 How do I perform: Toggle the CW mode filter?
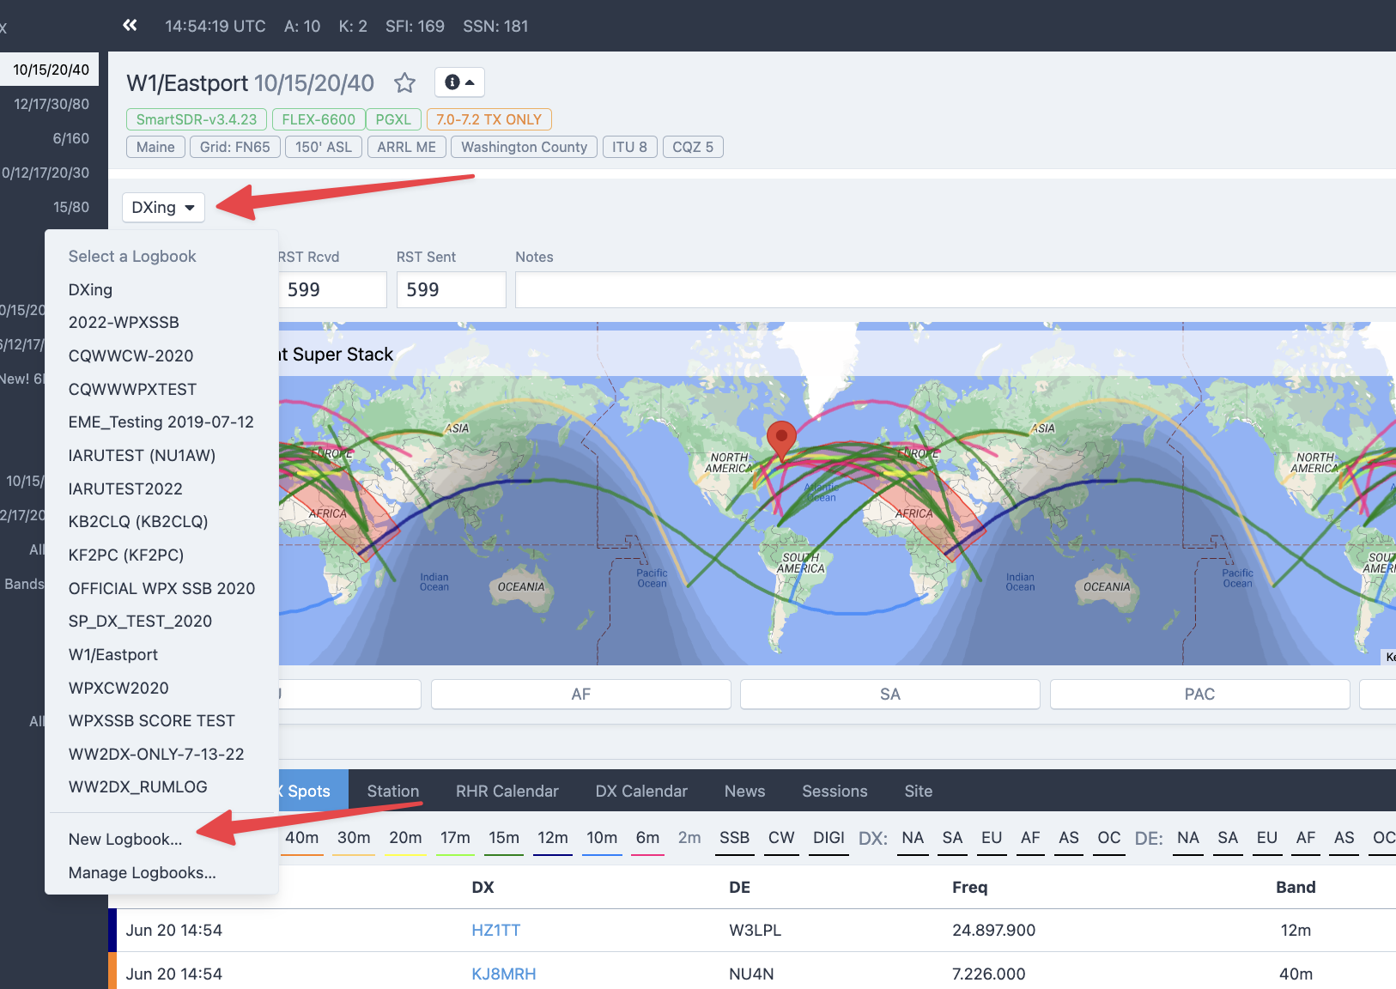pyautogui.click(x=781, y=838)
